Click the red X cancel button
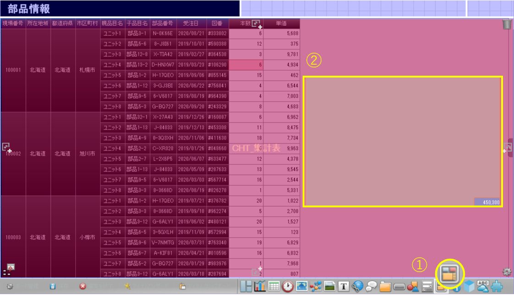Screen dimensions: 514x295 (83, 286)
